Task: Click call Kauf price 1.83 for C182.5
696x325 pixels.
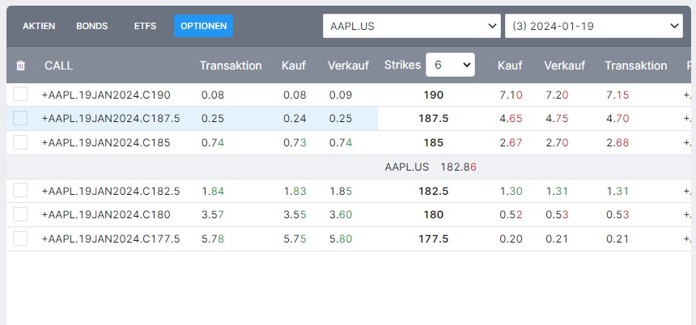Action: [x=295, y=191]
